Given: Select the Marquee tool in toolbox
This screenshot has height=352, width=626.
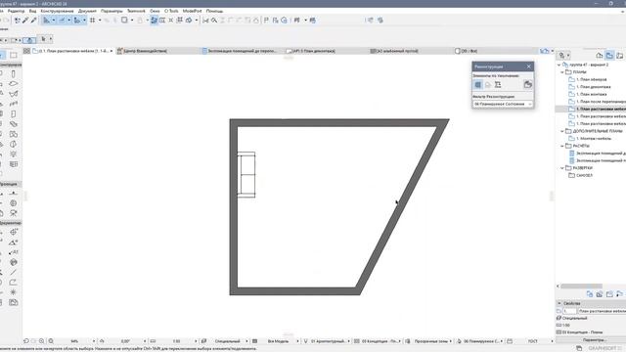Looking at the screenshot, I should point(13,55).
